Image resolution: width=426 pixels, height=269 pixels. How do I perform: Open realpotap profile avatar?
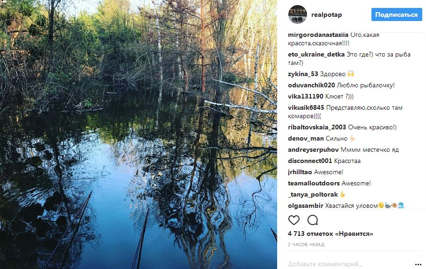(297, 14)
